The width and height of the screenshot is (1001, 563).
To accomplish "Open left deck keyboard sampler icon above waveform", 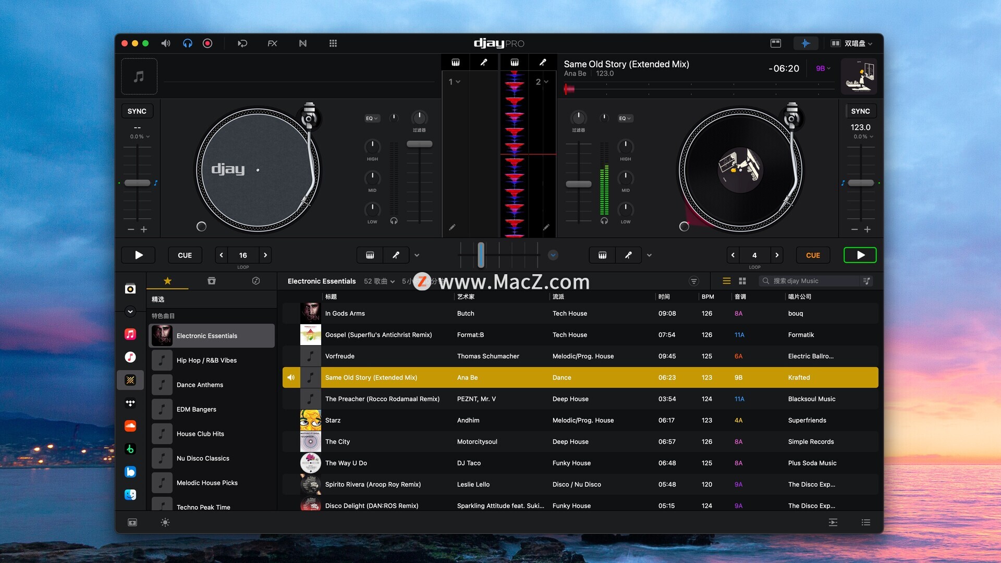I will 456,63.
